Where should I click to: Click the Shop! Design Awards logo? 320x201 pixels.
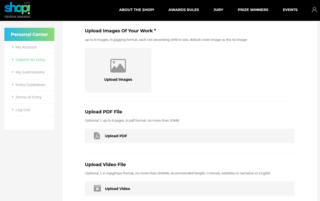17,10
